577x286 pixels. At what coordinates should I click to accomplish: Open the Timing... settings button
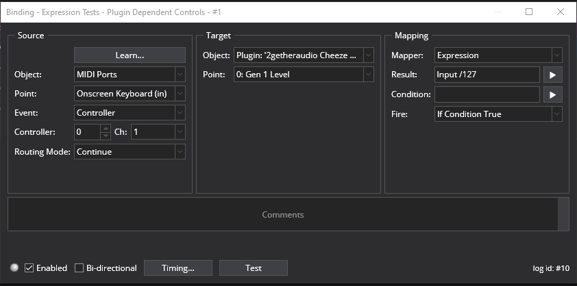pos(178,268)
